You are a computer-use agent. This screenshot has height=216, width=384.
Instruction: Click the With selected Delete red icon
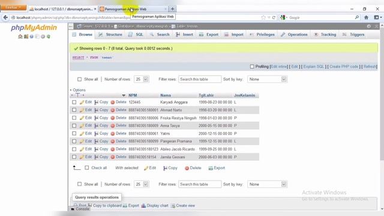(187, 168)
